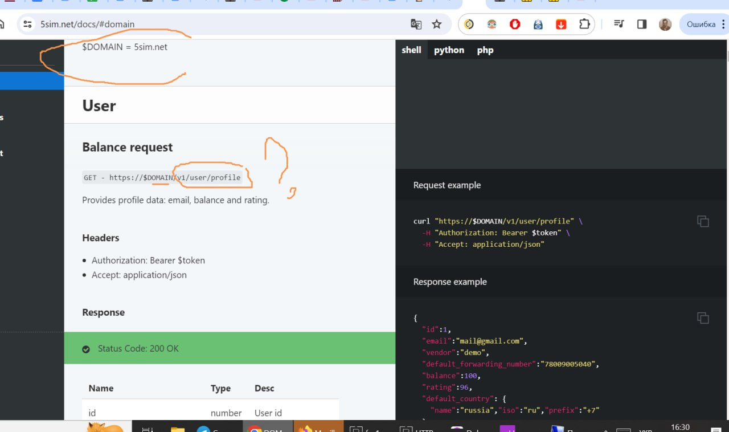Switch to the php code tab
The width and height of the screenshot is (729, 432).
pyautogui.click(x=485, y=50)
